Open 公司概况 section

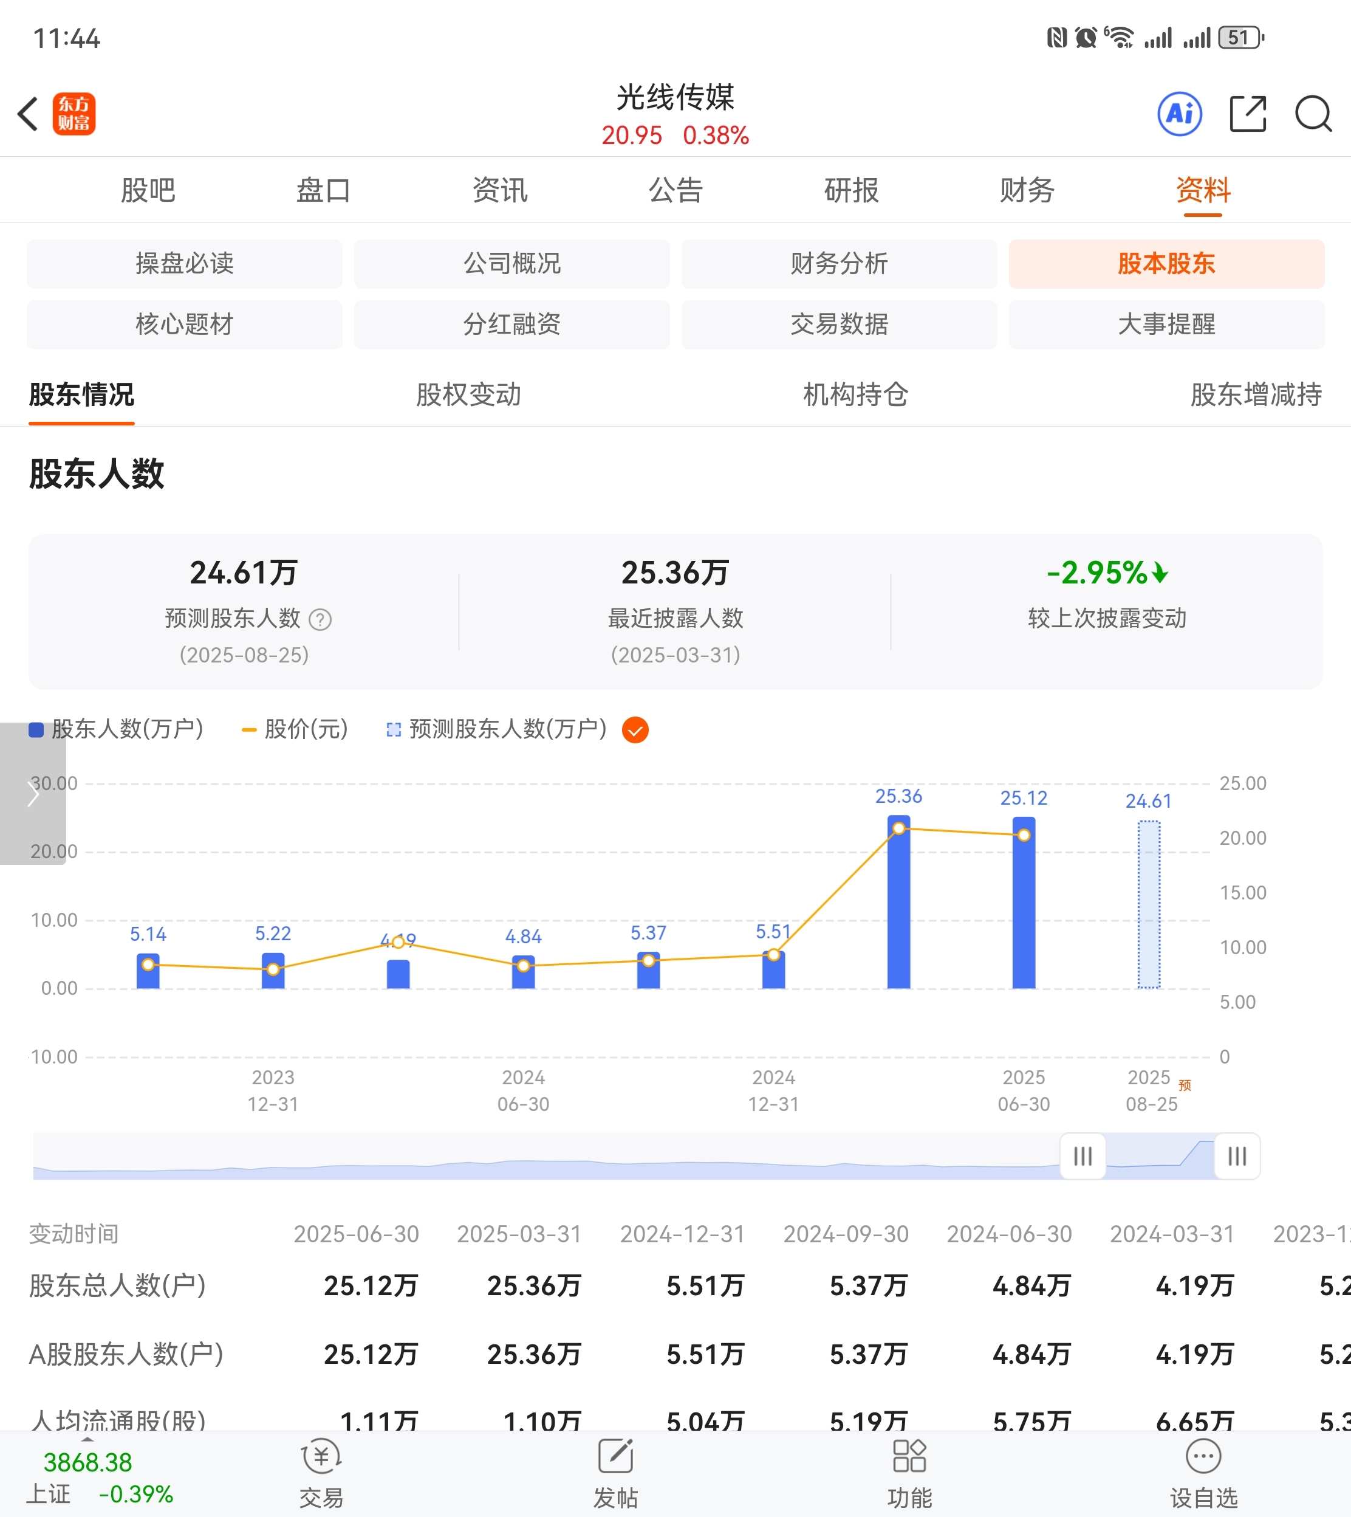(512, 264)
